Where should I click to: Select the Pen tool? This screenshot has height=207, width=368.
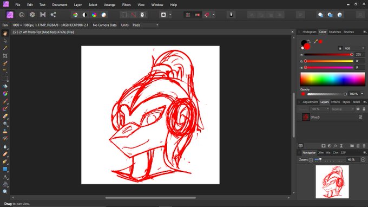coord(5,161)
